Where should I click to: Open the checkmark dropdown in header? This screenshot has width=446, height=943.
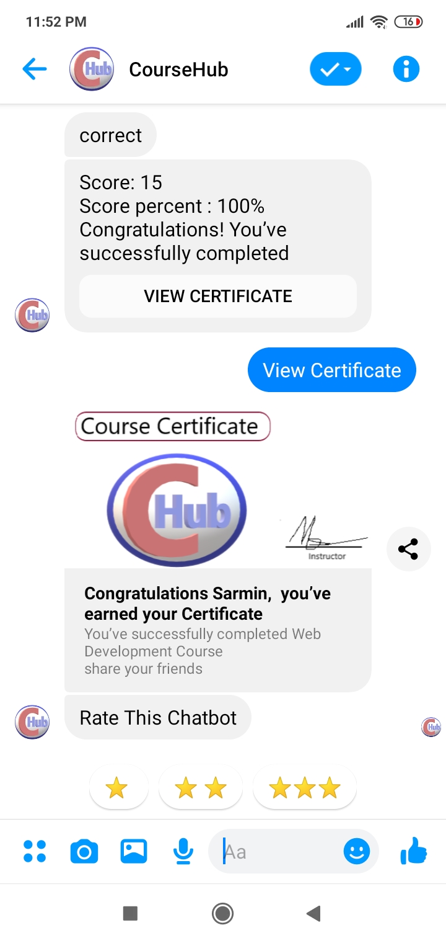[335, 69]
